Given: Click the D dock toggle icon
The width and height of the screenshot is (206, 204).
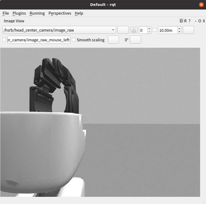Looking at the screenshot, I should [181, 21].
